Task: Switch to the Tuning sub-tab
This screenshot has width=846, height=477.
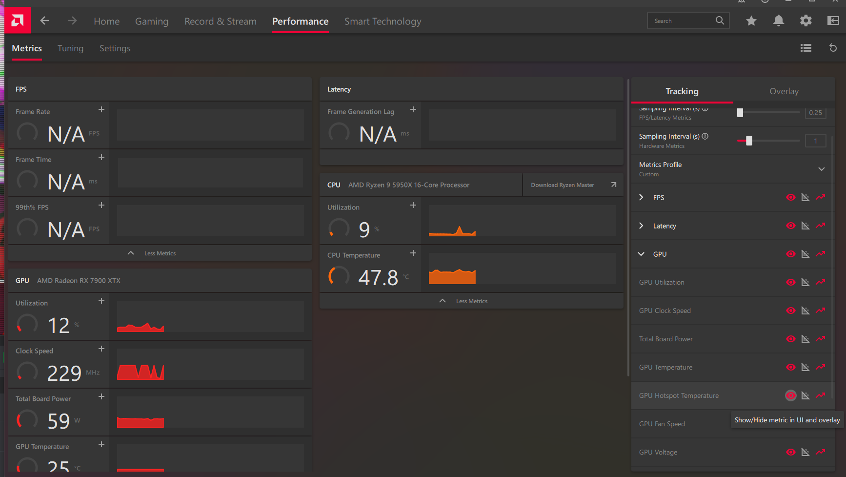Action: [x=70, y=48]
